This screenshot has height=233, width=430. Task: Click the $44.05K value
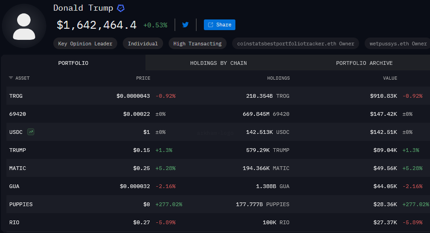(385, 186)
